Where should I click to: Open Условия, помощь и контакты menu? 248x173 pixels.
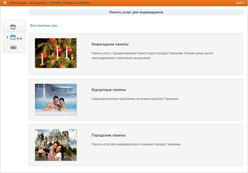pyautogui.click(x=70, y=3)
